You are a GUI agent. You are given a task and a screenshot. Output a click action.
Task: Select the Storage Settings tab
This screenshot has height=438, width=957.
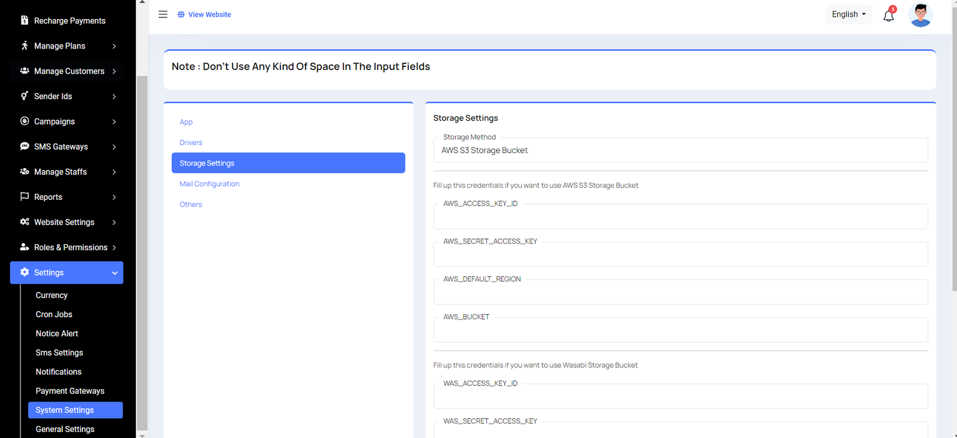[288, 163]
